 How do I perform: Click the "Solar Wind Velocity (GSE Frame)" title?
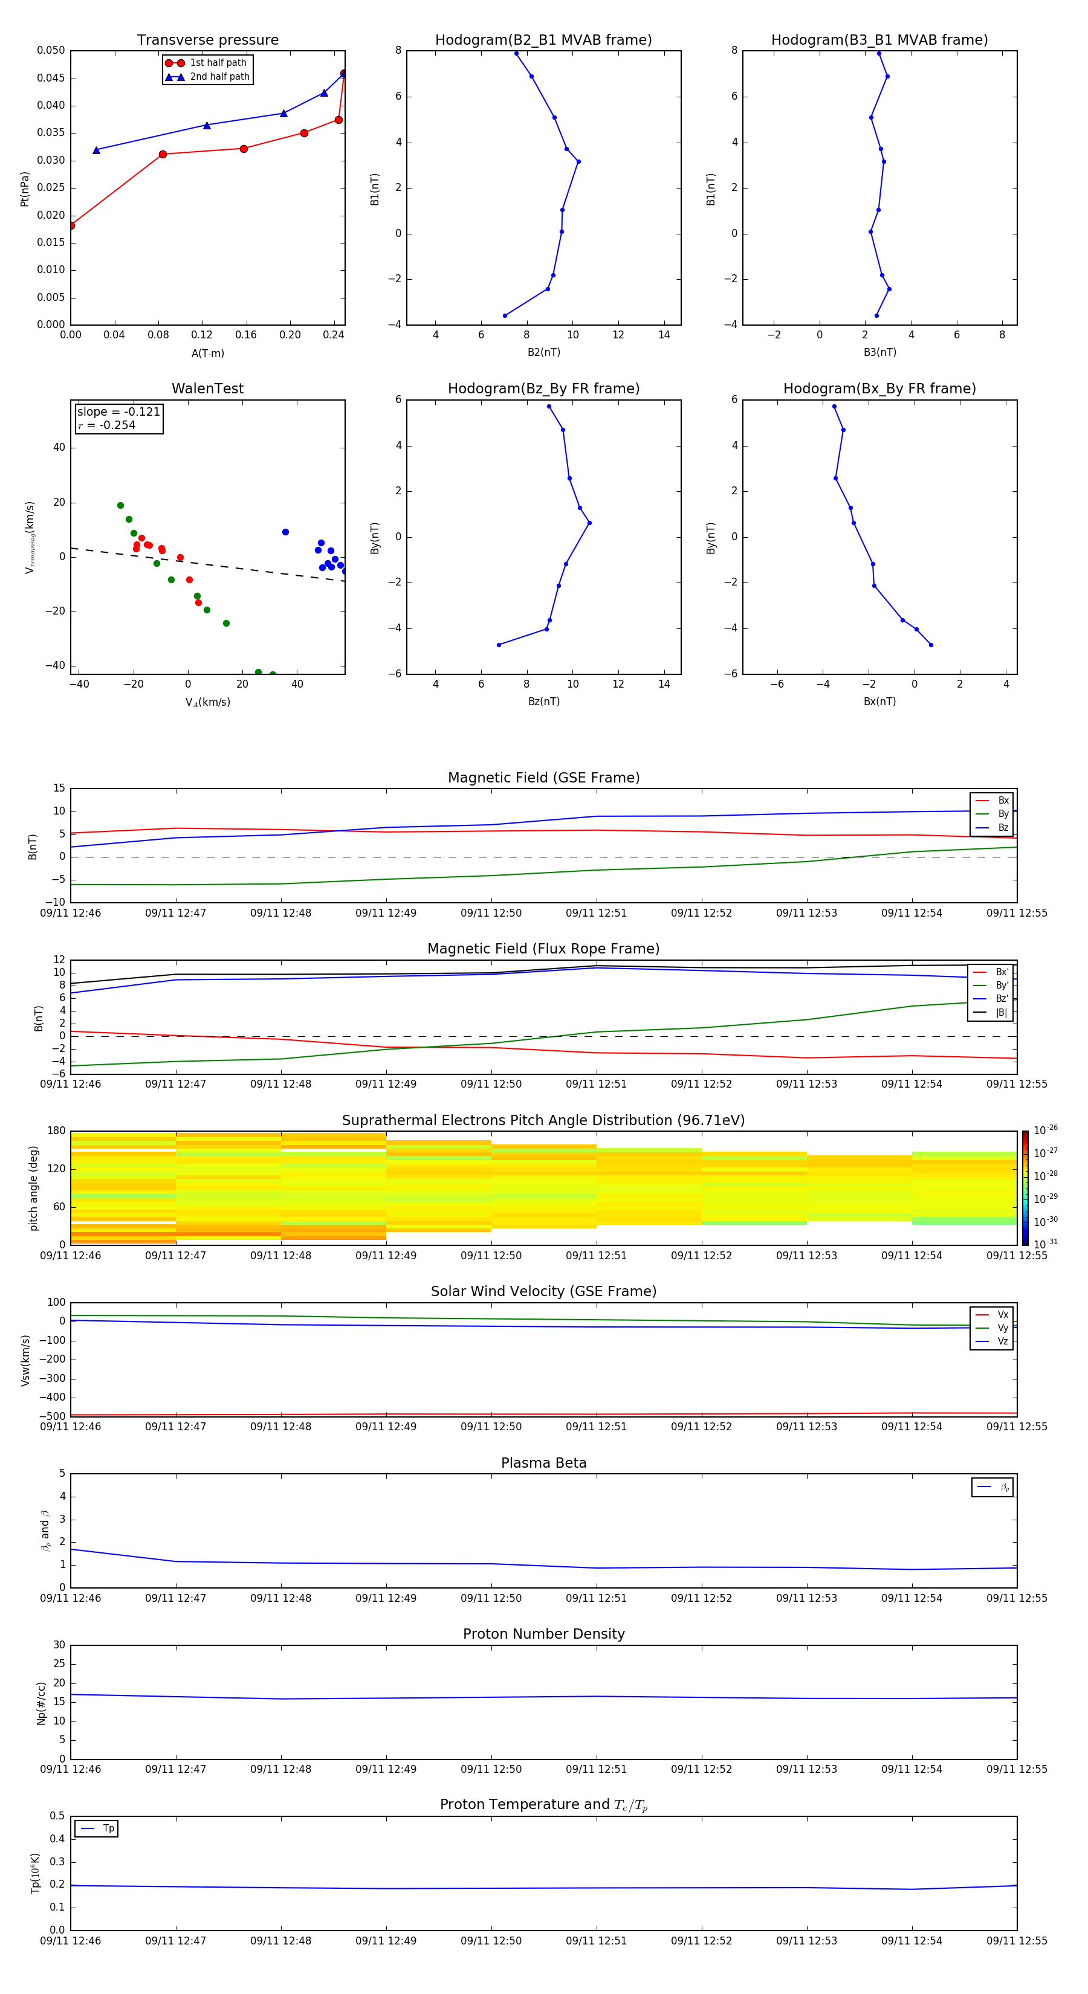543,1292
